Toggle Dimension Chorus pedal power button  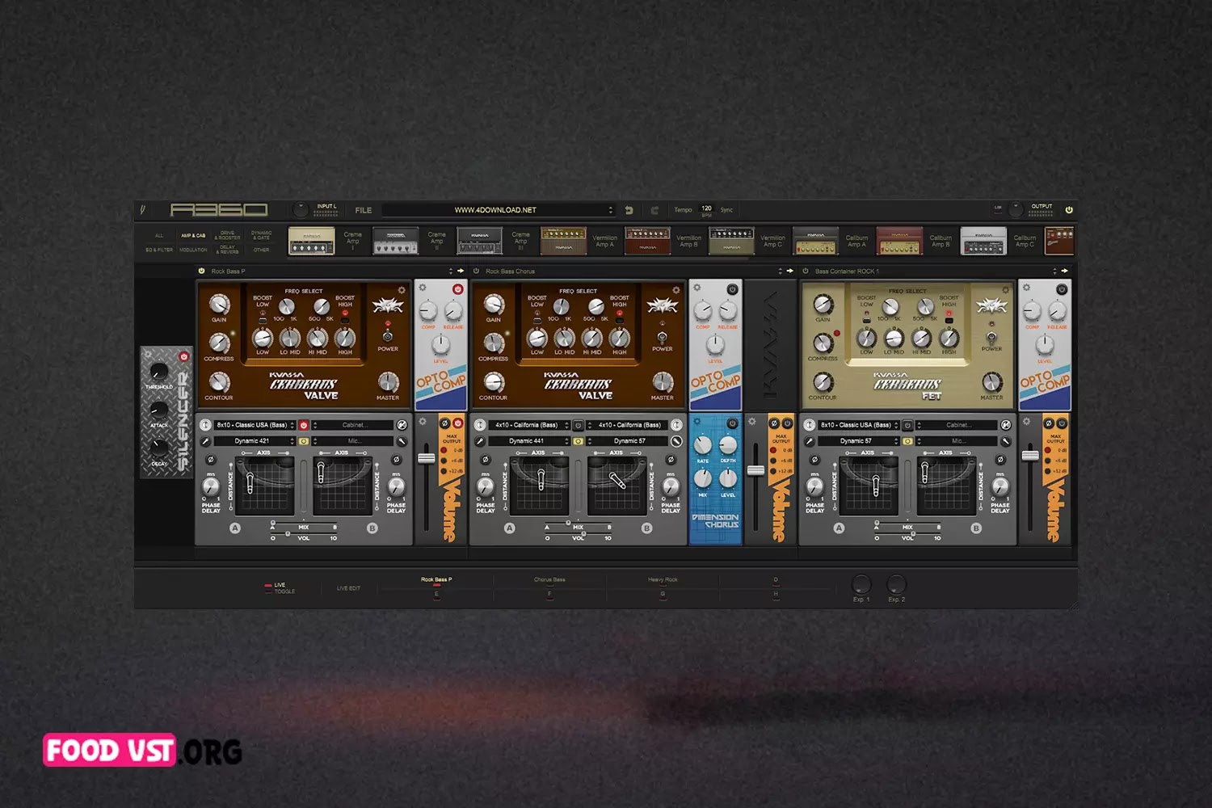[732, 423]
